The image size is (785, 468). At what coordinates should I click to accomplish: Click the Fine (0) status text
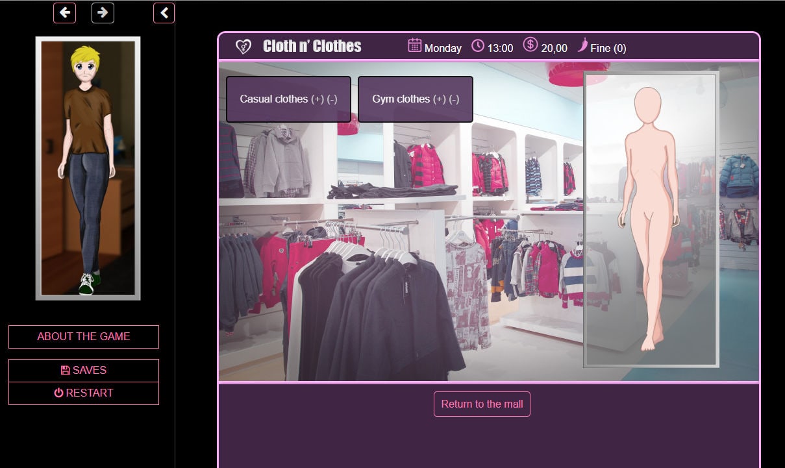coord(608,48)
